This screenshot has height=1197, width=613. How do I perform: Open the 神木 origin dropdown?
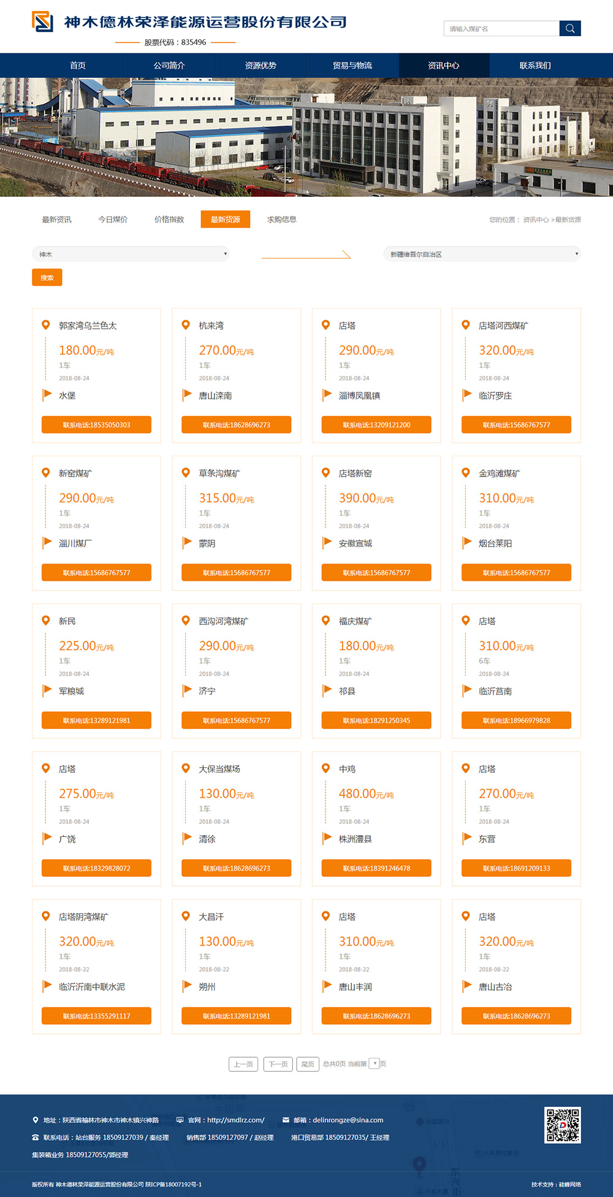[130, 254]
